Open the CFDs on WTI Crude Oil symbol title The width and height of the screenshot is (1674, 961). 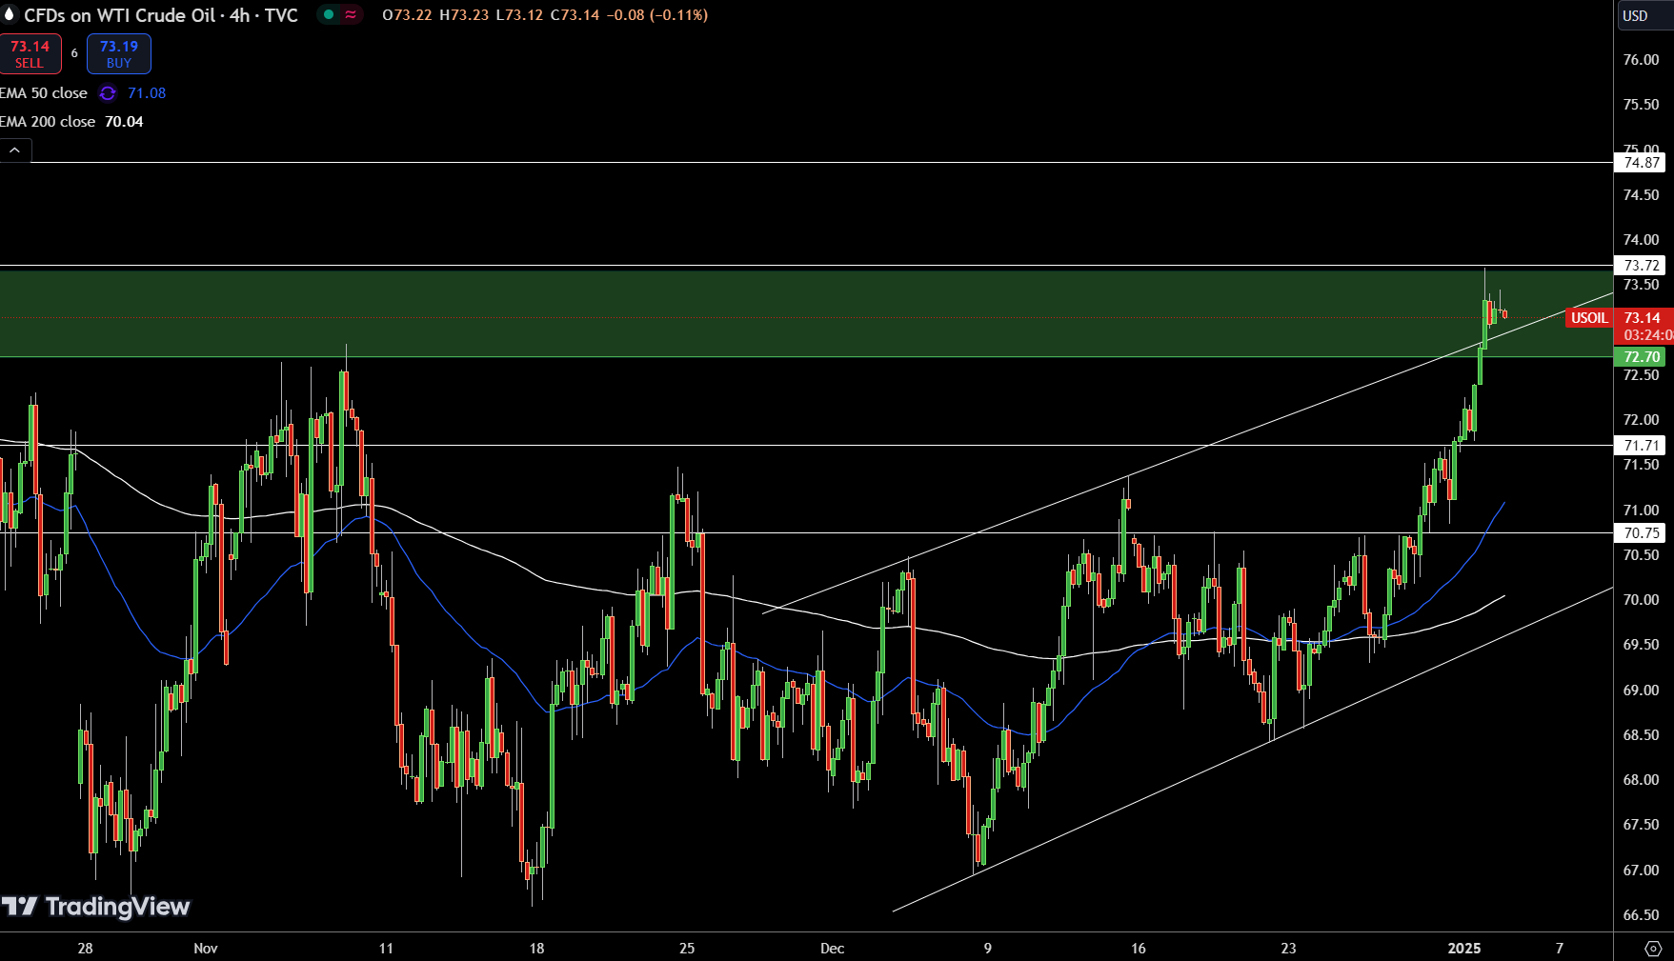161,15
